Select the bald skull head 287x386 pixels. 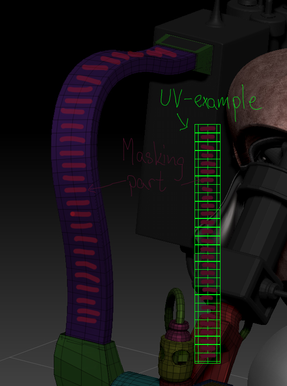pos(259,99)
